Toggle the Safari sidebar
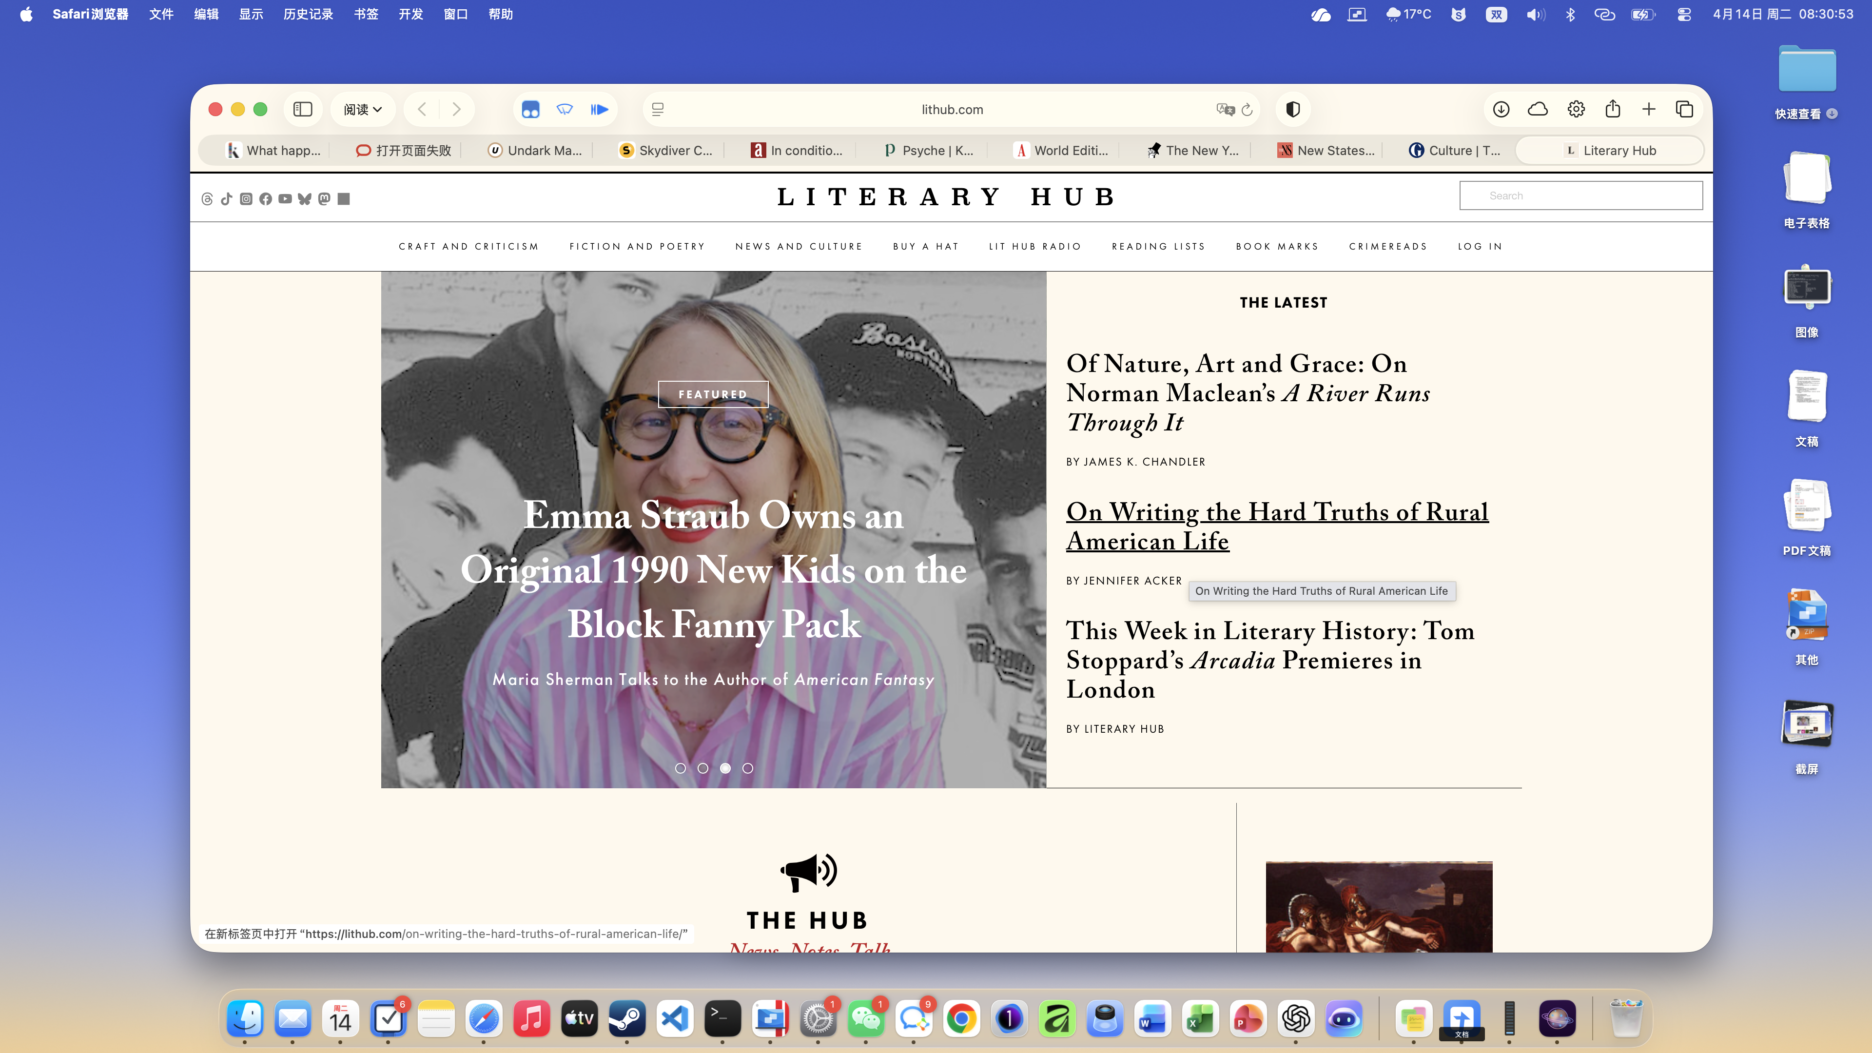Screen dimensions: 1872x1053 click(302, 109)
